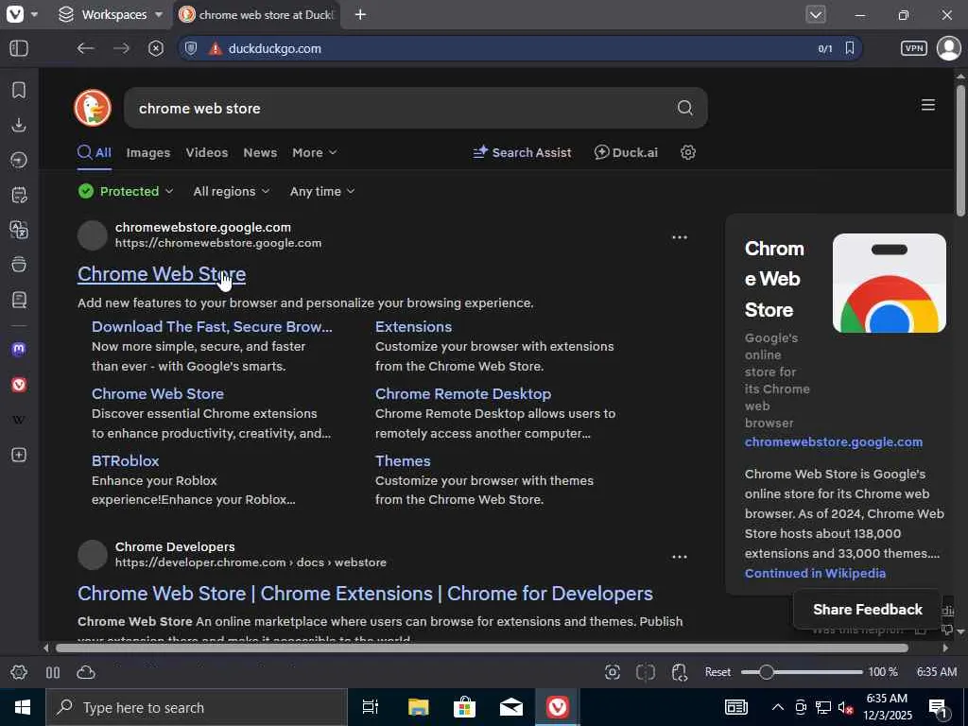Show hidden system tray icons
This screenshot has height=726, width=968.
(778, 707)
